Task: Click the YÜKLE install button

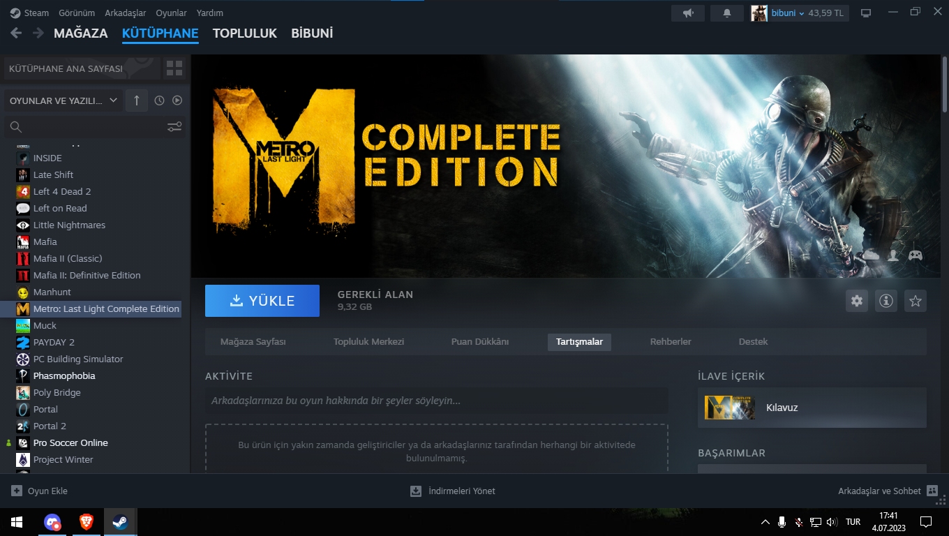Action: tap(262, 301)
